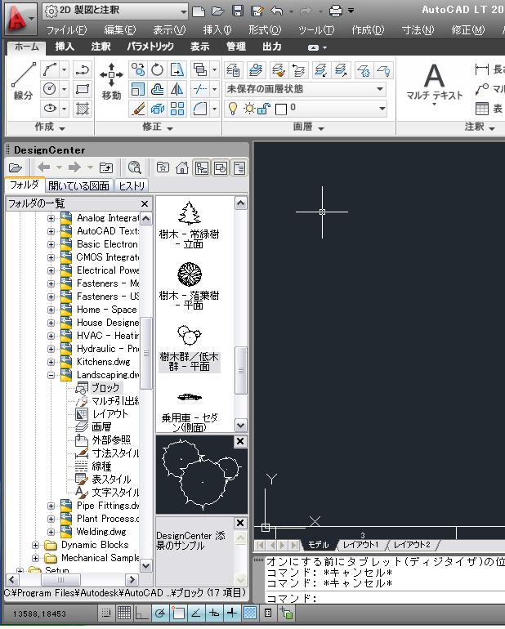Viewport: 505px width, 629px height.
Task: Expand the 画層 panel dropdown
Action: click(x=308, y=127)
